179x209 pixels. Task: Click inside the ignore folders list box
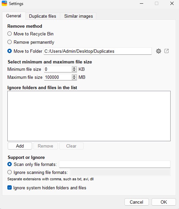click(89, 116)
